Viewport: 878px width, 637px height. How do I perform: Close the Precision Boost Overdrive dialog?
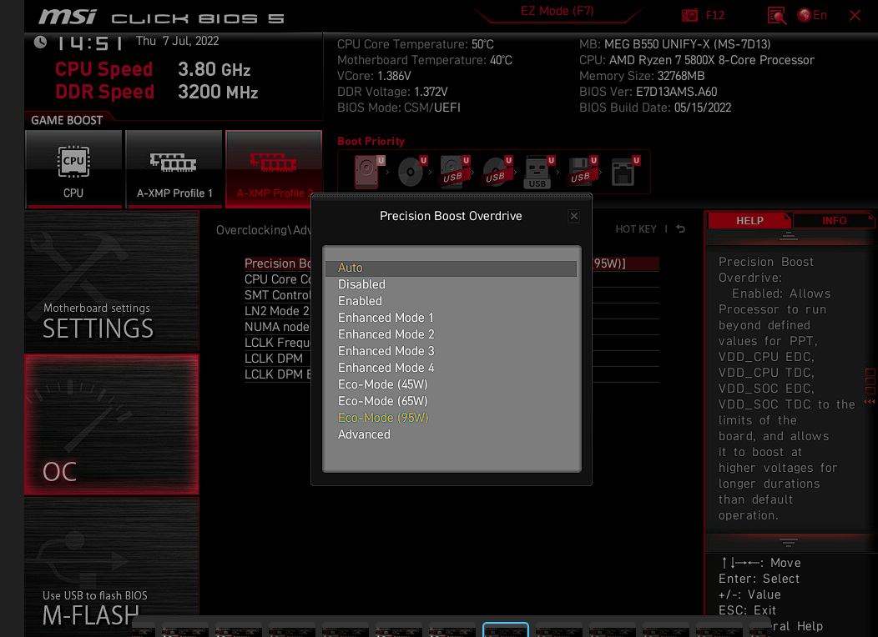click(x=574, y=216)
